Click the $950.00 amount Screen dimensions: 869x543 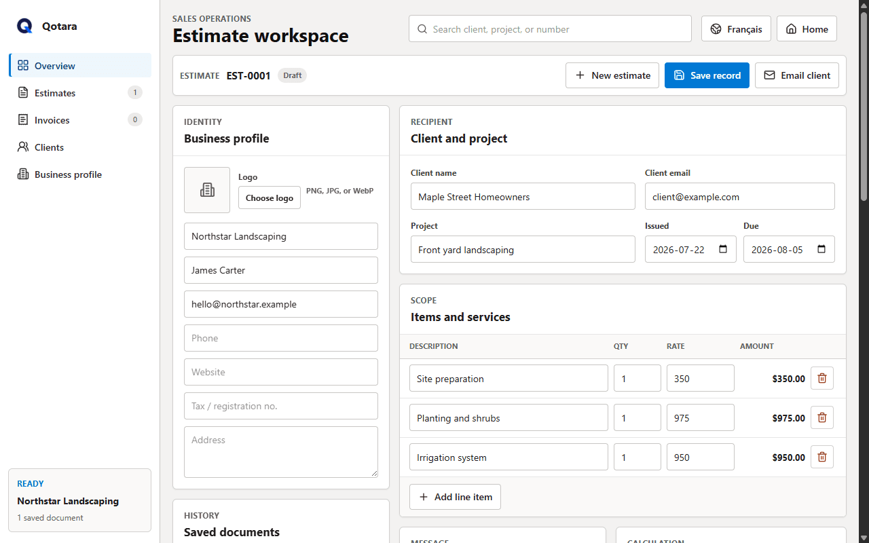click(x=788, y=457)
